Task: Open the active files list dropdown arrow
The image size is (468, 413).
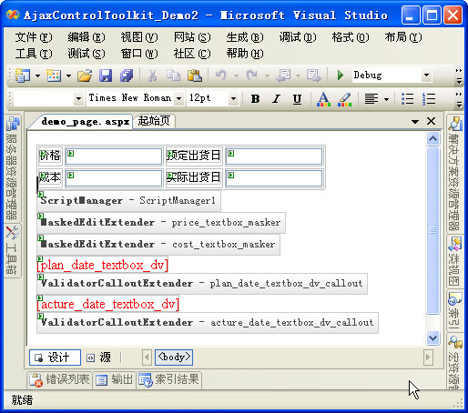Action: pos(415,122)
